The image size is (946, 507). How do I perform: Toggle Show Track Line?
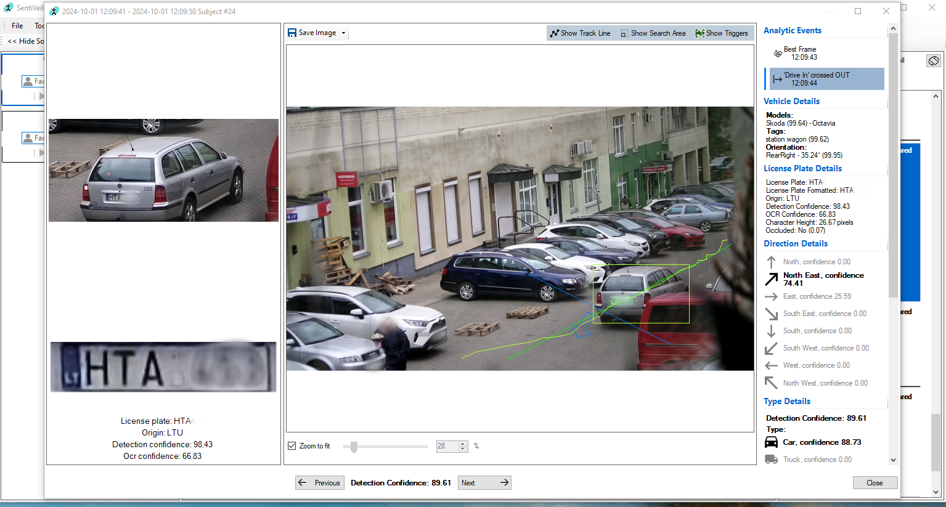pos(580,33)
